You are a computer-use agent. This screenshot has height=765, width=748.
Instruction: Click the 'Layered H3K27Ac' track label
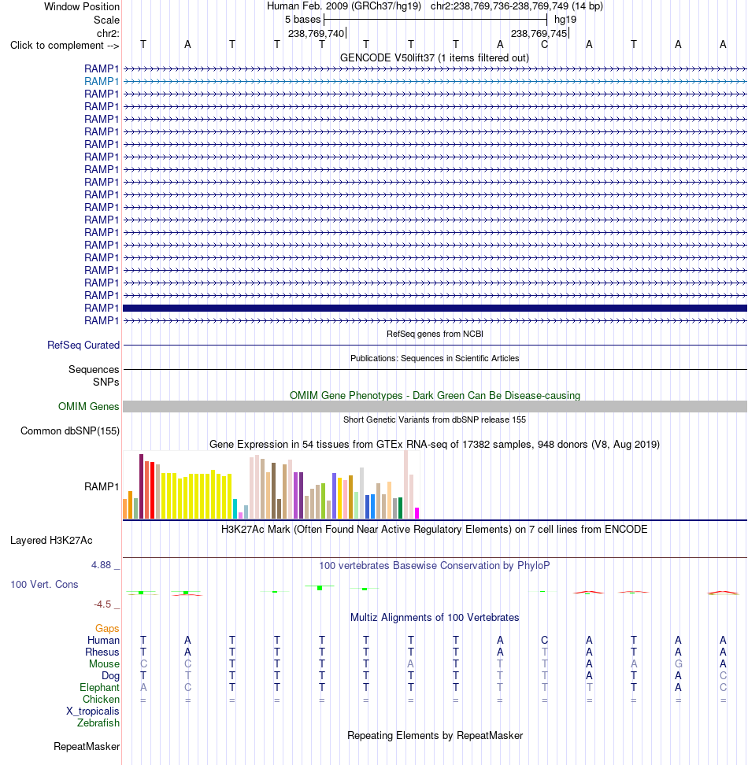tap(51, 540)
